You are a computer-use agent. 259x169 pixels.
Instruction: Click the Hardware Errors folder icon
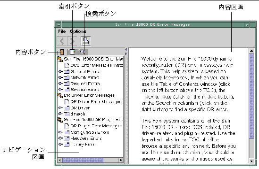(x=67, y=138)
